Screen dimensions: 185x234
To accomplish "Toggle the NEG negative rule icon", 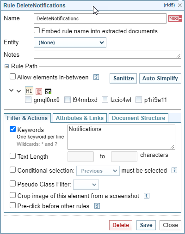I will [175, 18].
